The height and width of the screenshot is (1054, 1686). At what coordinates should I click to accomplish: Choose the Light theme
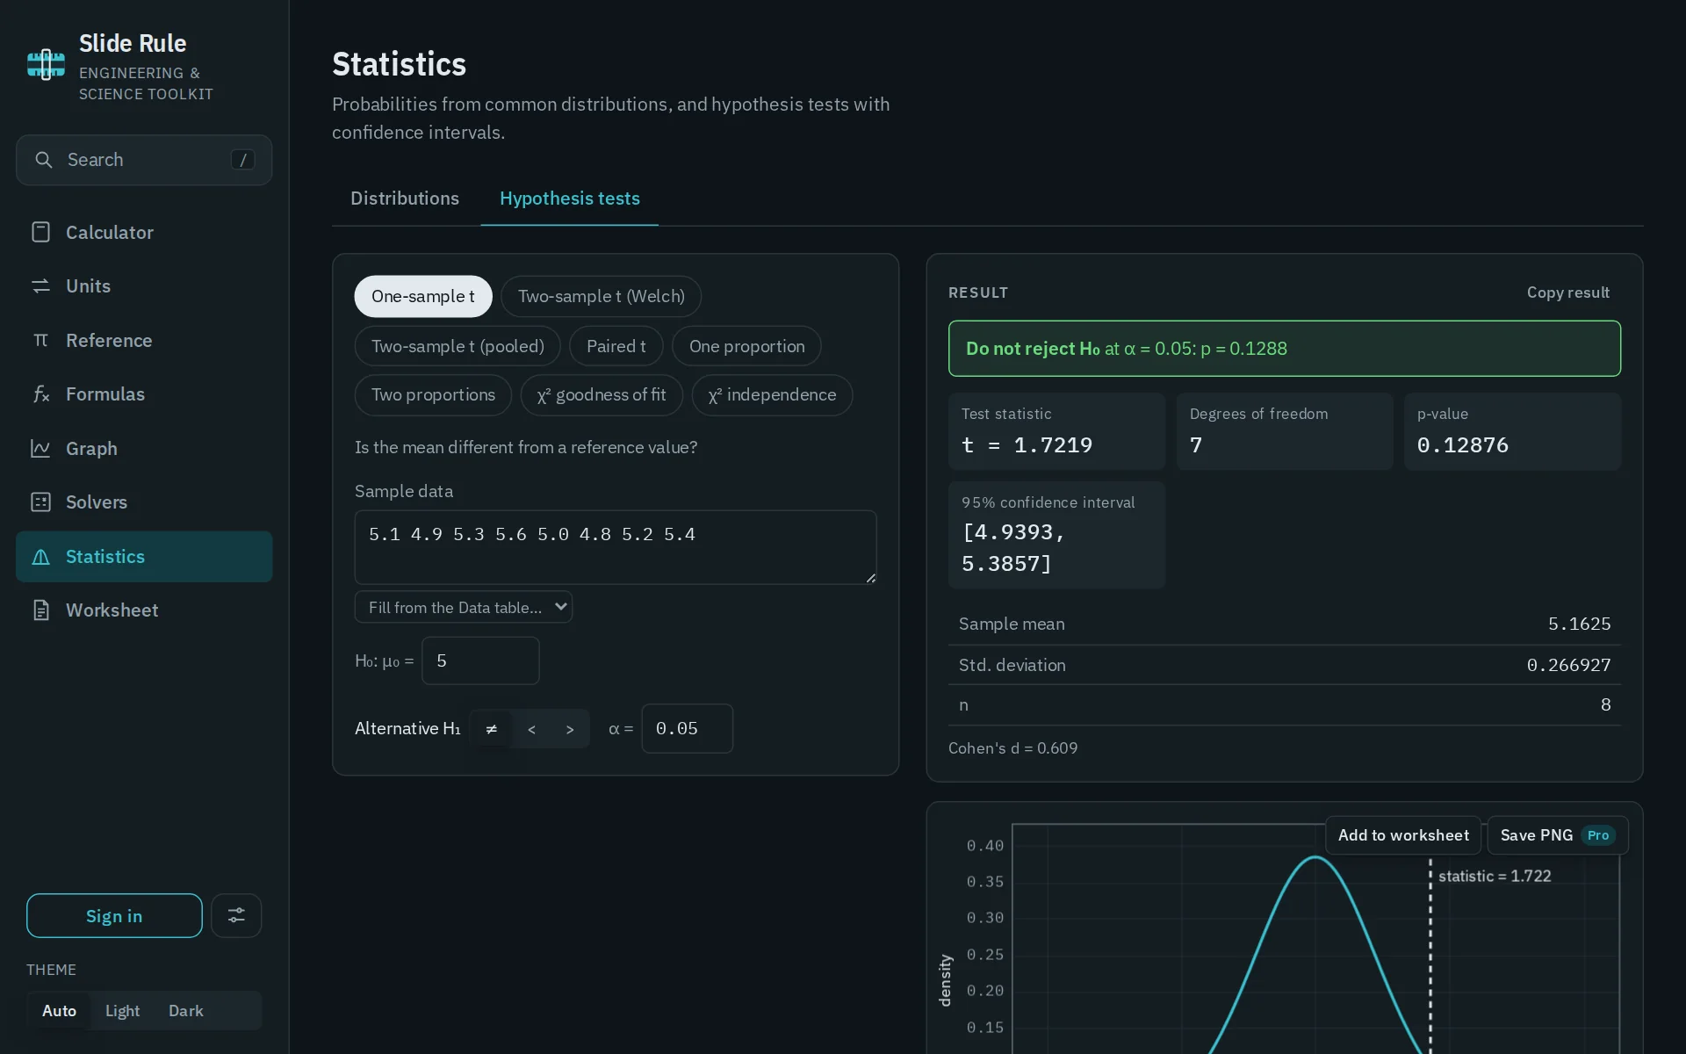pyautogui.click(x=122, y=1011)
